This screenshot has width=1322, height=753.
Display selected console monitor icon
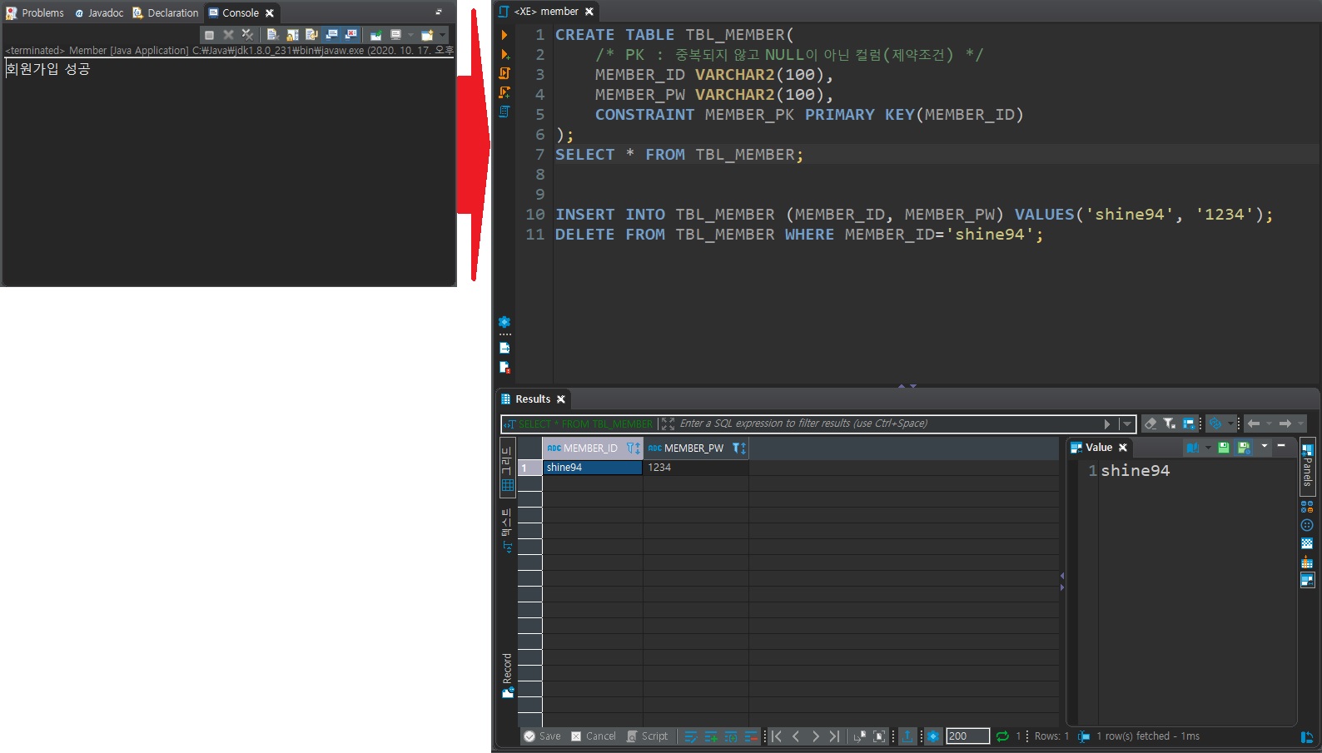pyautogui.click(x=395, y=35)
